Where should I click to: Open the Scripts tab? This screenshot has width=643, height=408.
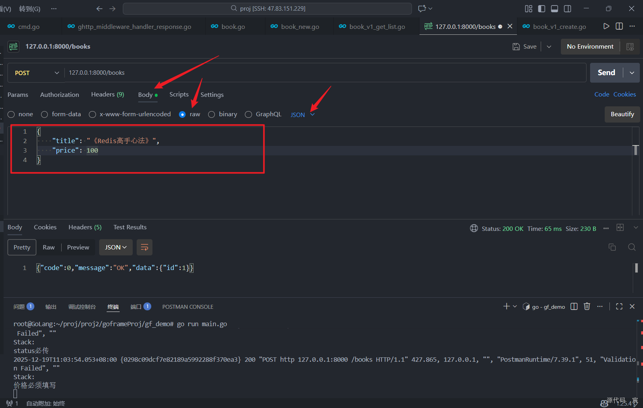coord(179,94)
